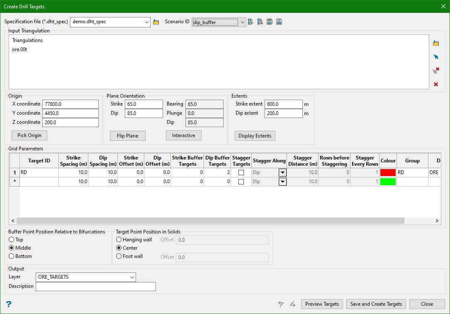
Task: Open the Scenario ID dropdown
Action: [242, 22]
